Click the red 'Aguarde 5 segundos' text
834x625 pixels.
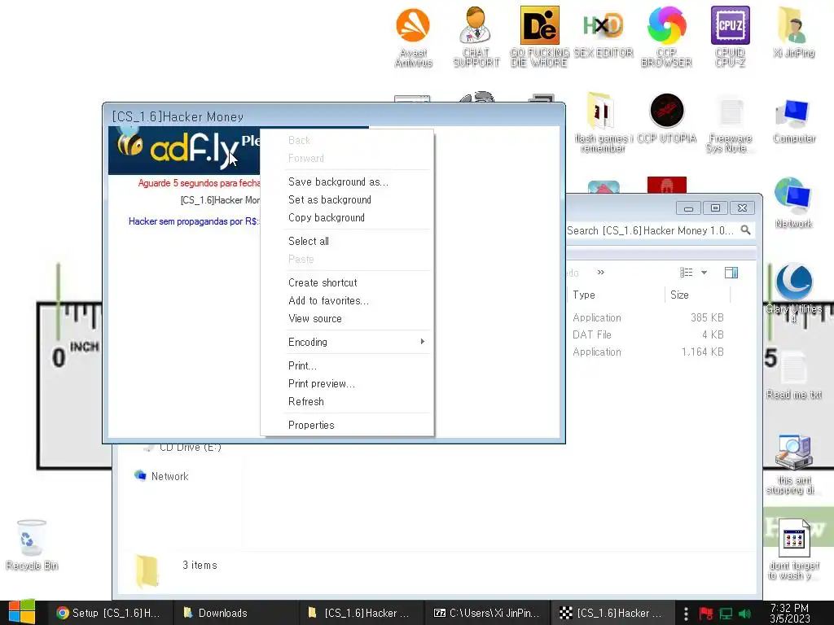click(199, 183)
